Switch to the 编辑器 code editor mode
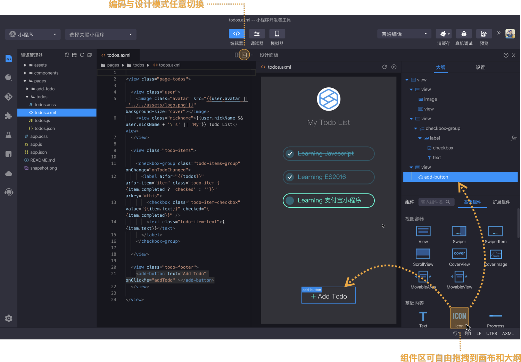This screenshot has width=521, height=362. [x=237, y=34]
